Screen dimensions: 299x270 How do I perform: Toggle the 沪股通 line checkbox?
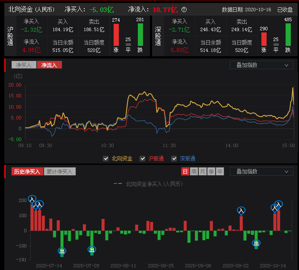143,158
